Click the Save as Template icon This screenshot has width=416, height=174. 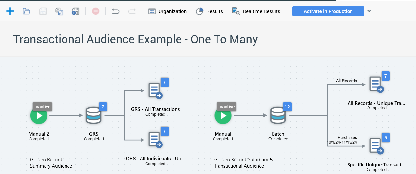[75, 11]
